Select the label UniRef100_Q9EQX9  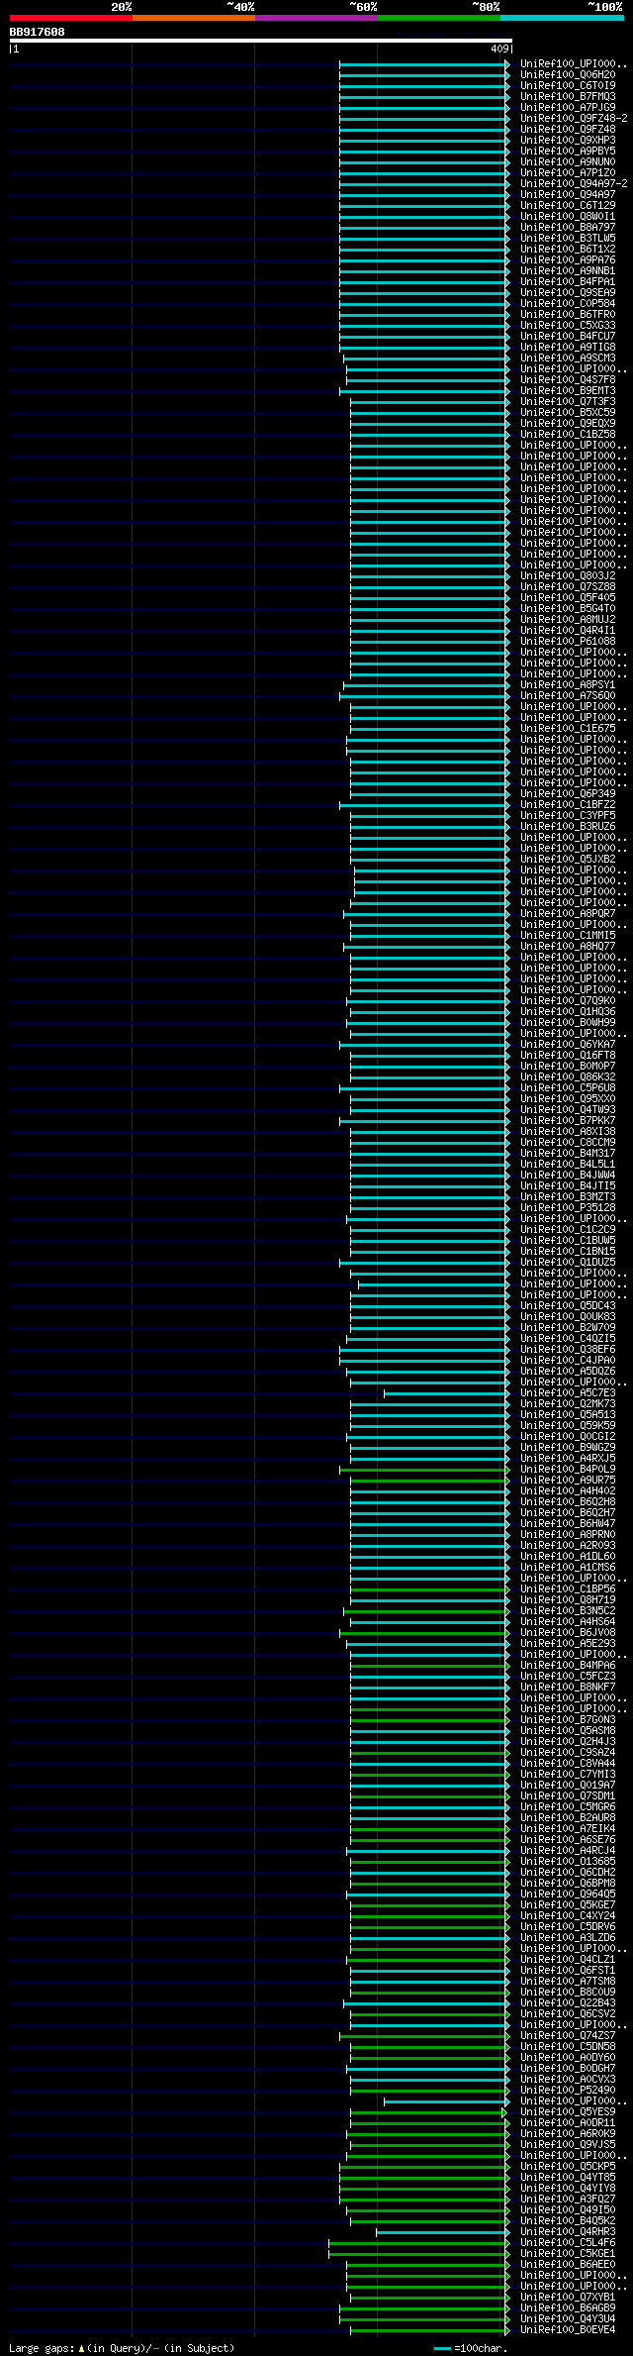pos(568,423)
